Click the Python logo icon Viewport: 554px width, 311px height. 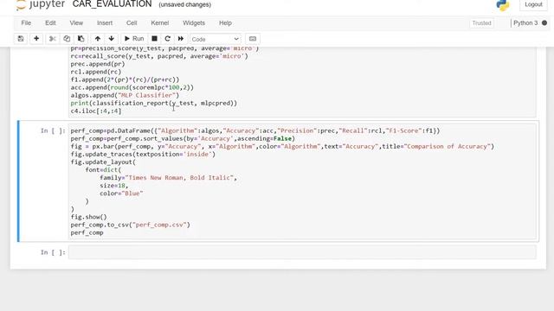pyautogui.click(x=502, y=5)
